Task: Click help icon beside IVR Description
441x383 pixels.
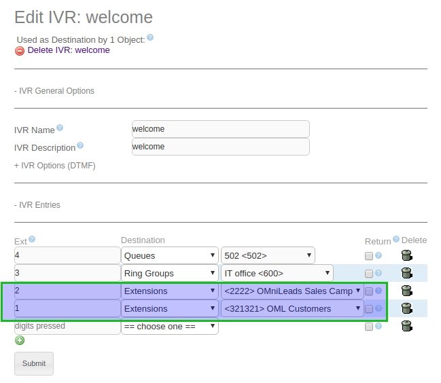Action: click(80, 145)
